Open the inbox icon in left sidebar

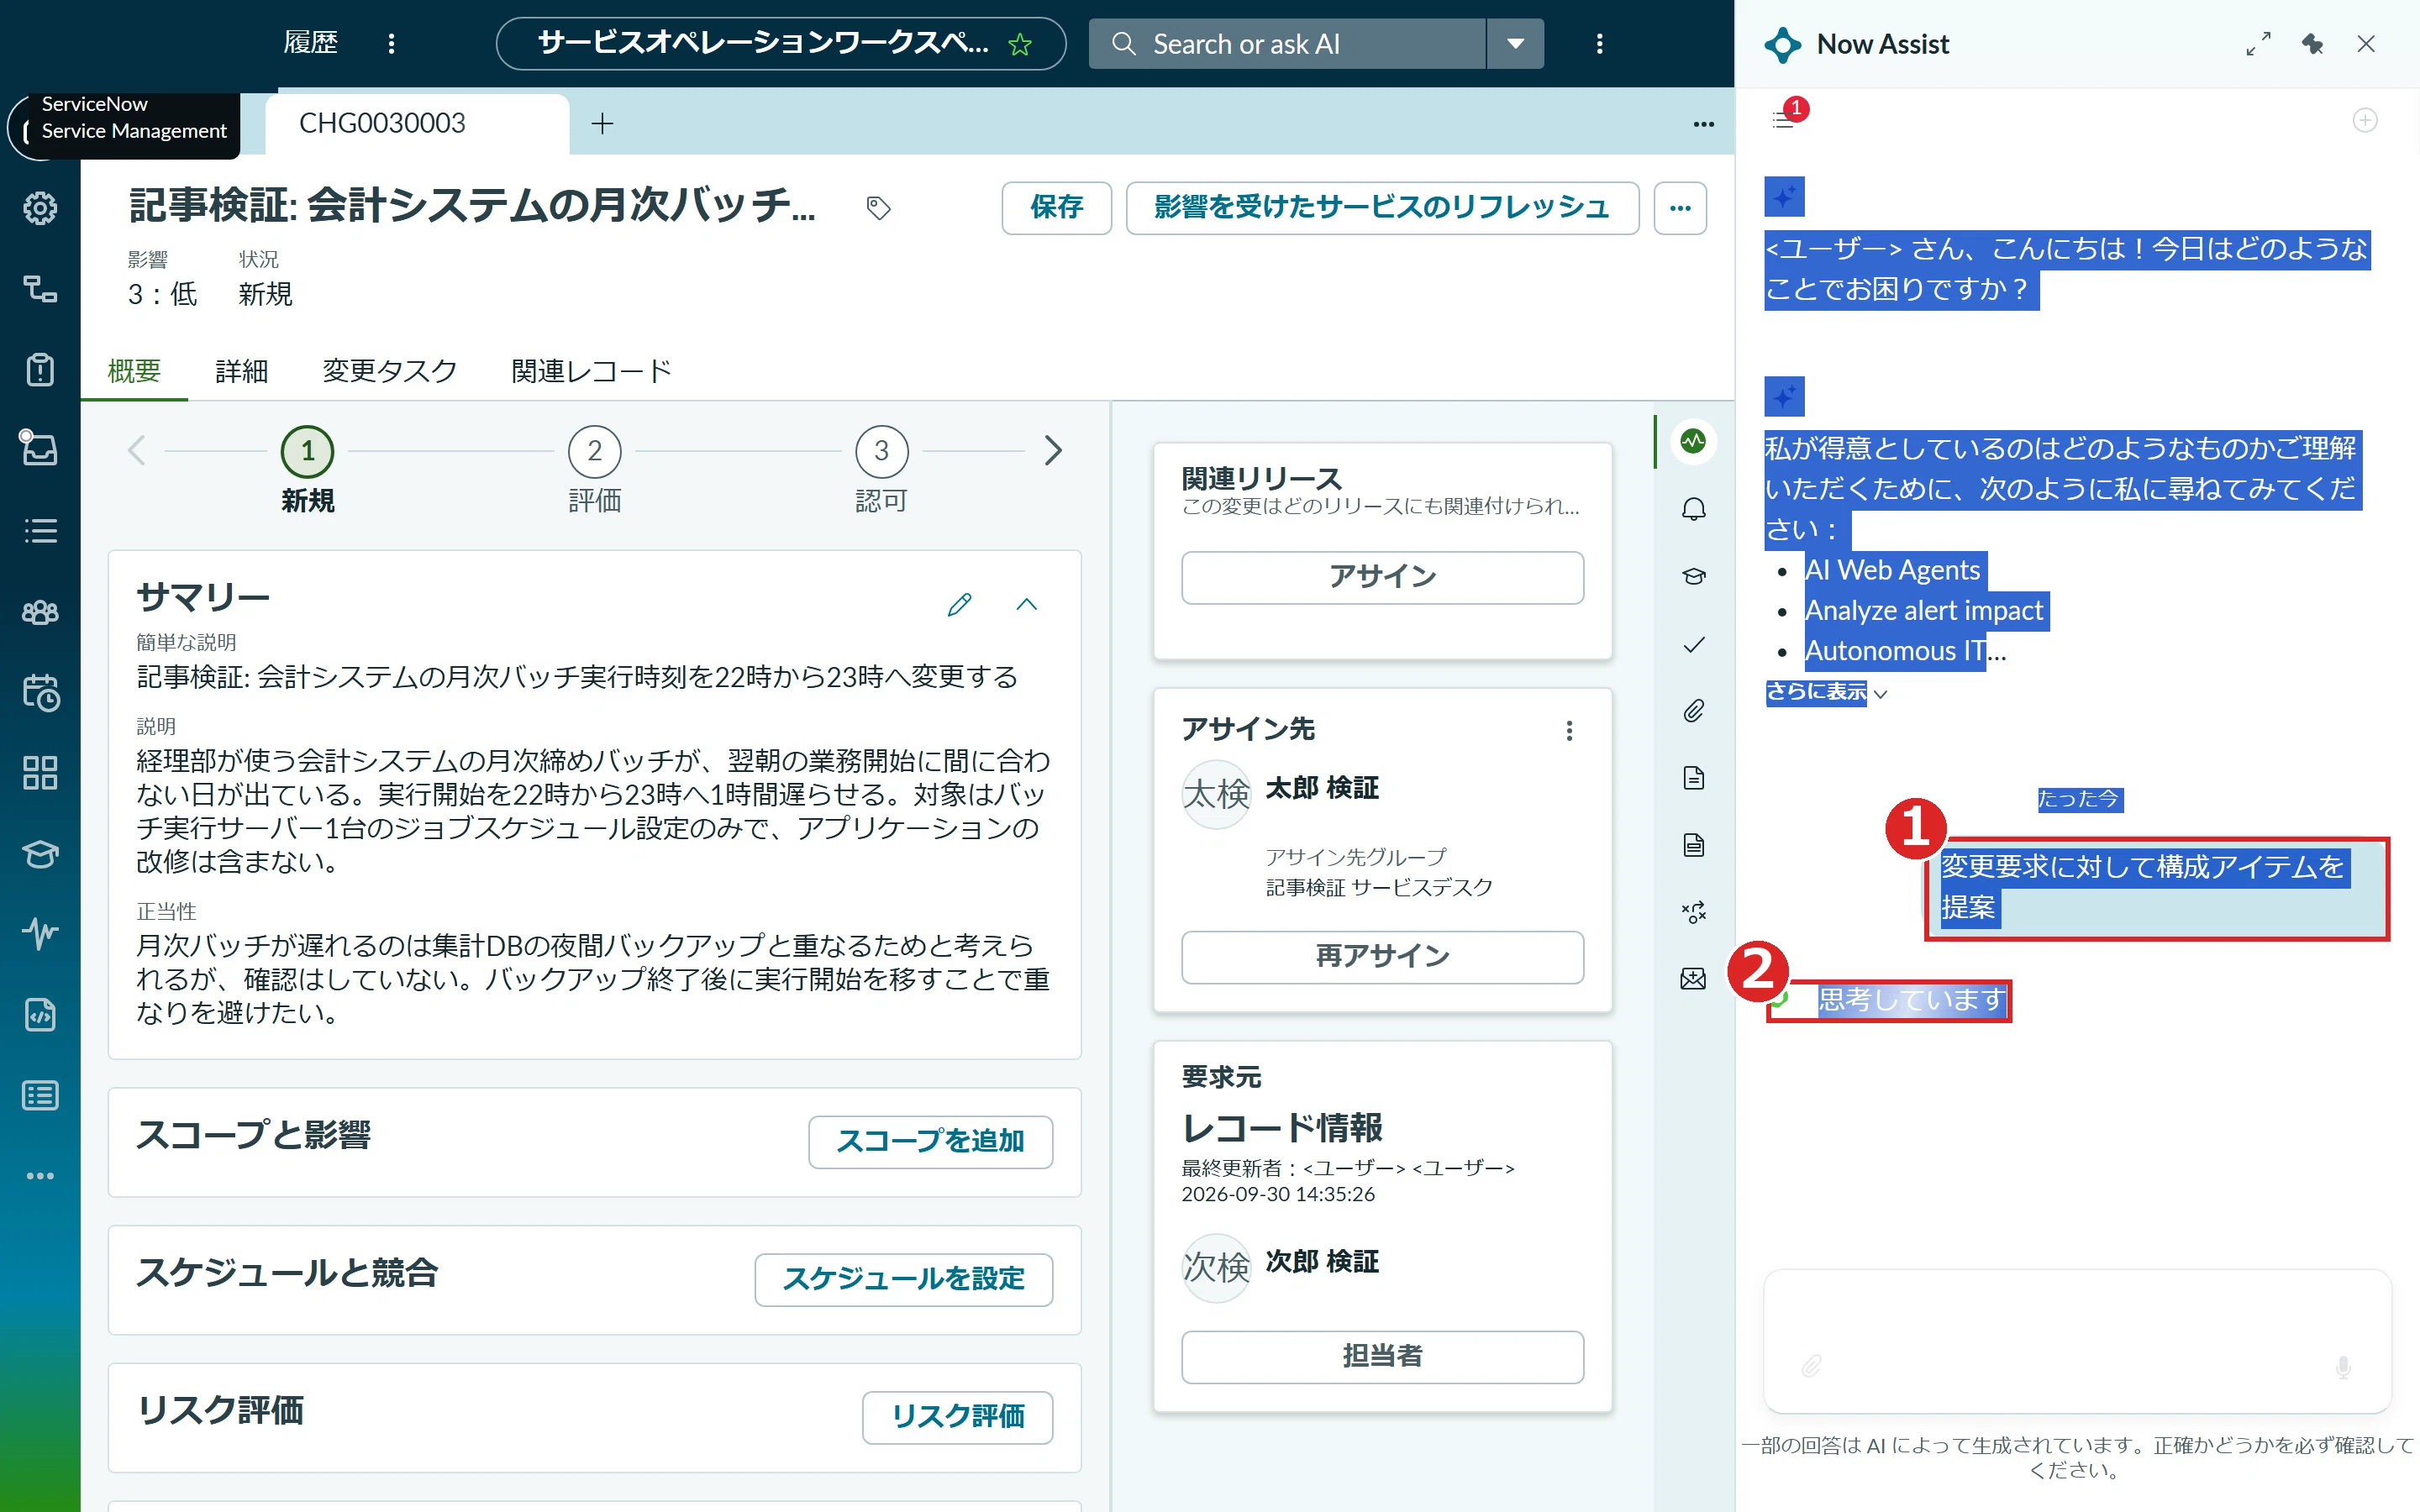point(40,448)
